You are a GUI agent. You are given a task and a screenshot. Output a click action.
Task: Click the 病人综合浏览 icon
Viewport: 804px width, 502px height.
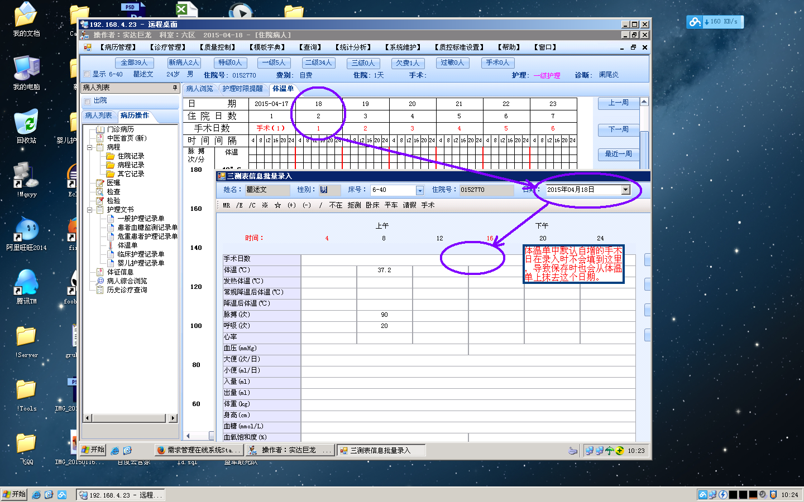point(100,281)
